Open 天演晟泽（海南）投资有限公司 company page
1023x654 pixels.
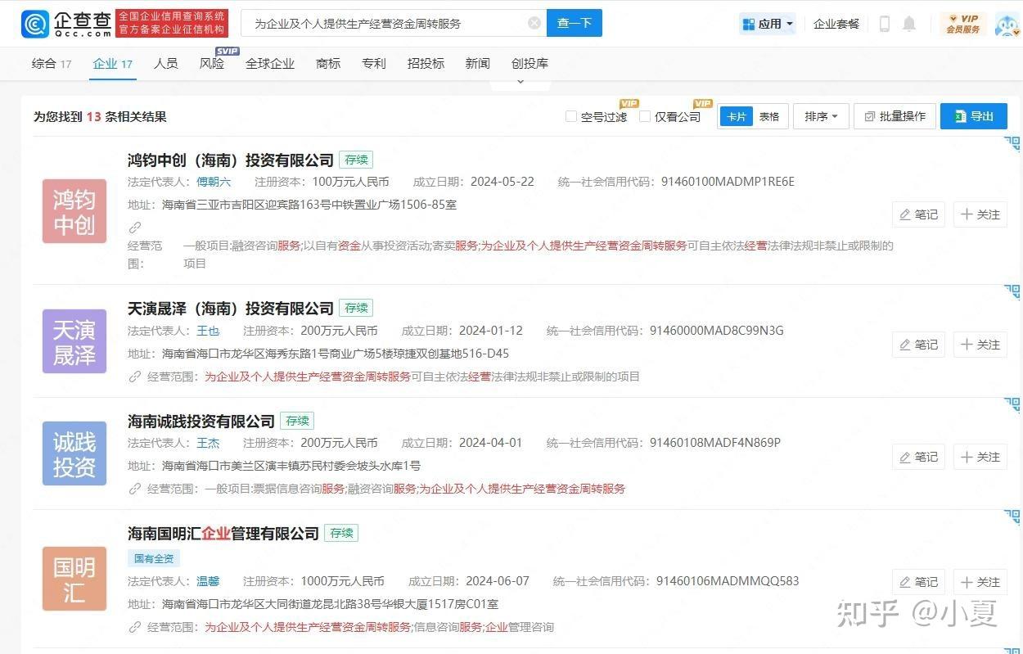[x=229, y=309]
